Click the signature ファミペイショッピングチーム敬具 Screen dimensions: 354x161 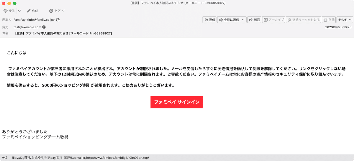[35, 137]
